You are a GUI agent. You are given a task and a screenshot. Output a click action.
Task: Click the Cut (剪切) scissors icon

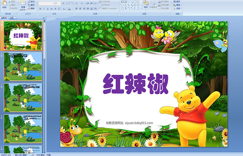[x=10, y=2]
